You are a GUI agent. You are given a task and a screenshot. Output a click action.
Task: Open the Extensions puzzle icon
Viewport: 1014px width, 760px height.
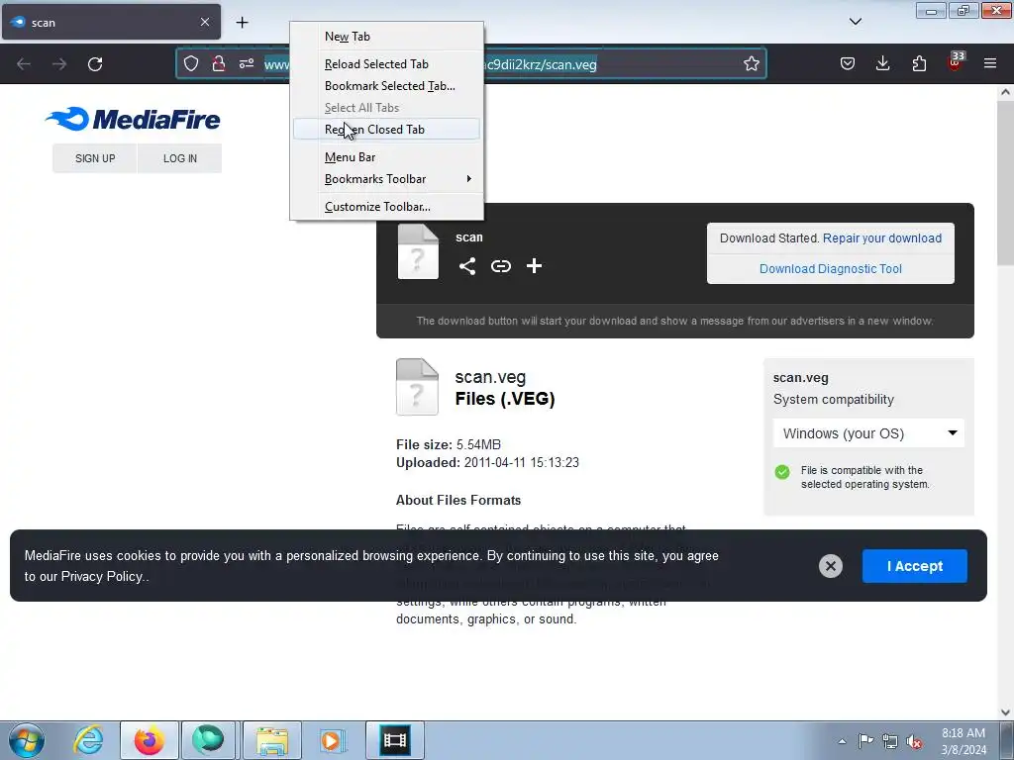tap(919, 63)
